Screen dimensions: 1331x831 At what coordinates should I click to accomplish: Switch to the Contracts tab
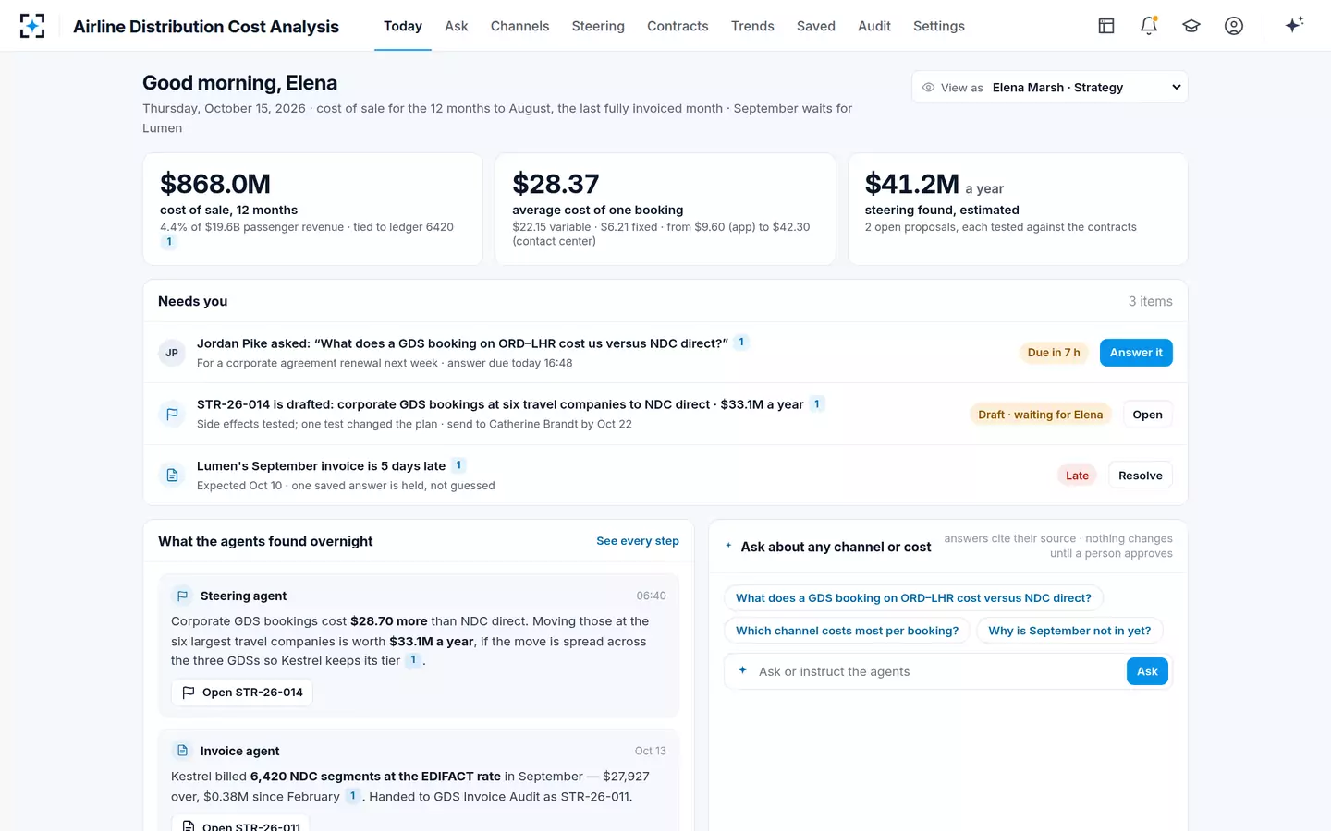(x=678, y=26)
